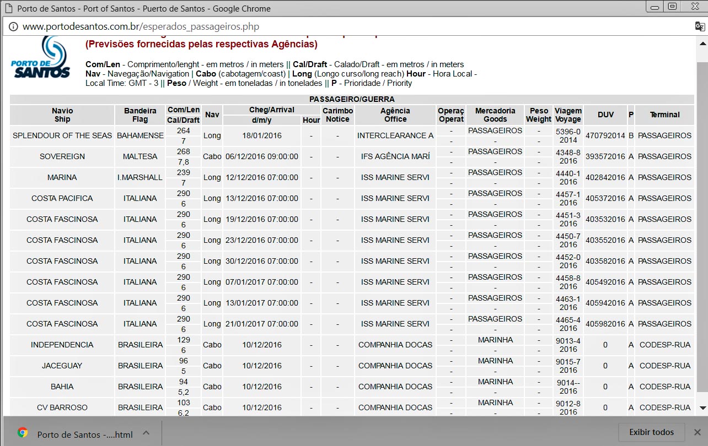Click the Chrome icon on the downloaded file
The height and width of the screenshot is (446, 708).
(x=23, y=433)
